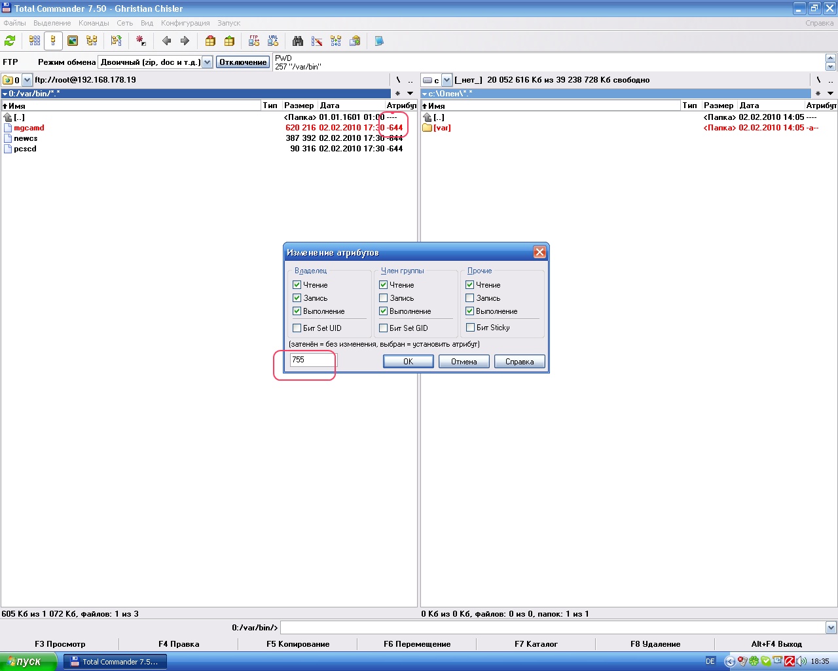Open left panel drive selector dropdown

click(27, 80)
